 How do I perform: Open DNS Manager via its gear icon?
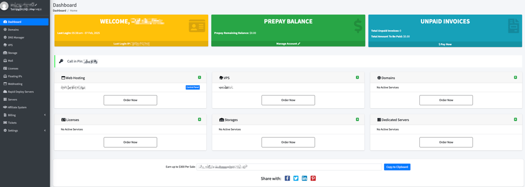click(x=5, y=37)
